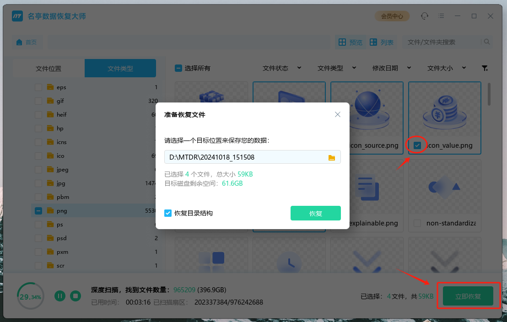Open the 文件状态 dropdown
Screen dimensions: 507x322
pos(282,68)
